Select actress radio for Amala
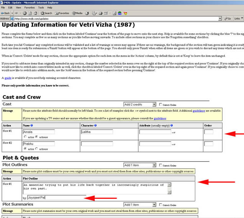 click(x=36, y=137)
